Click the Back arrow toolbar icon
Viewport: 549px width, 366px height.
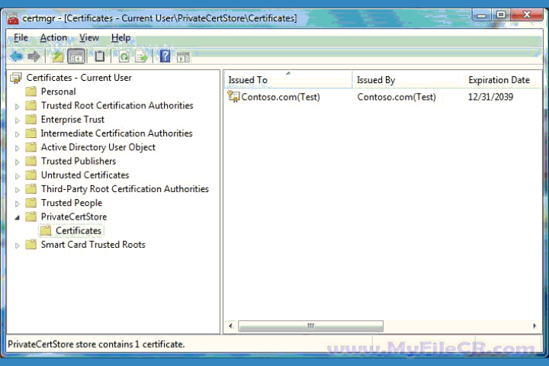point(16,56)
